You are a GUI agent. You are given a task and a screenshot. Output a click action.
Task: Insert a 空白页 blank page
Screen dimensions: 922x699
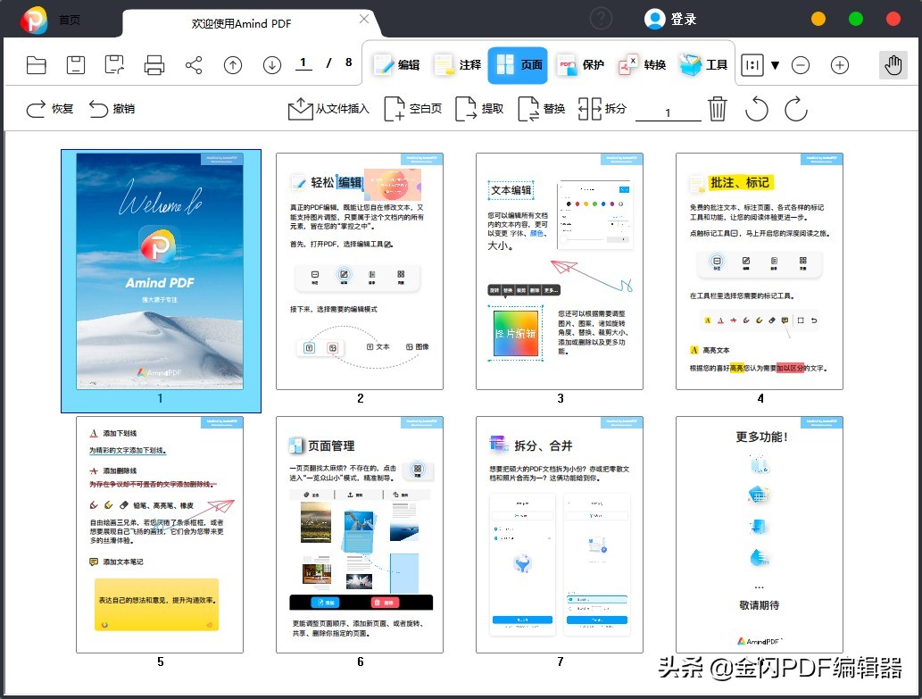pos(412,109)
